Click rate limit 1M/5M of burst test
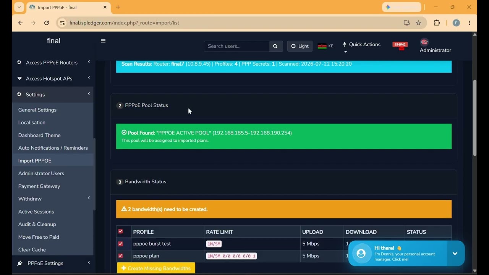Image resolution: width=489 pixels, height=275 pixels. 214,244
